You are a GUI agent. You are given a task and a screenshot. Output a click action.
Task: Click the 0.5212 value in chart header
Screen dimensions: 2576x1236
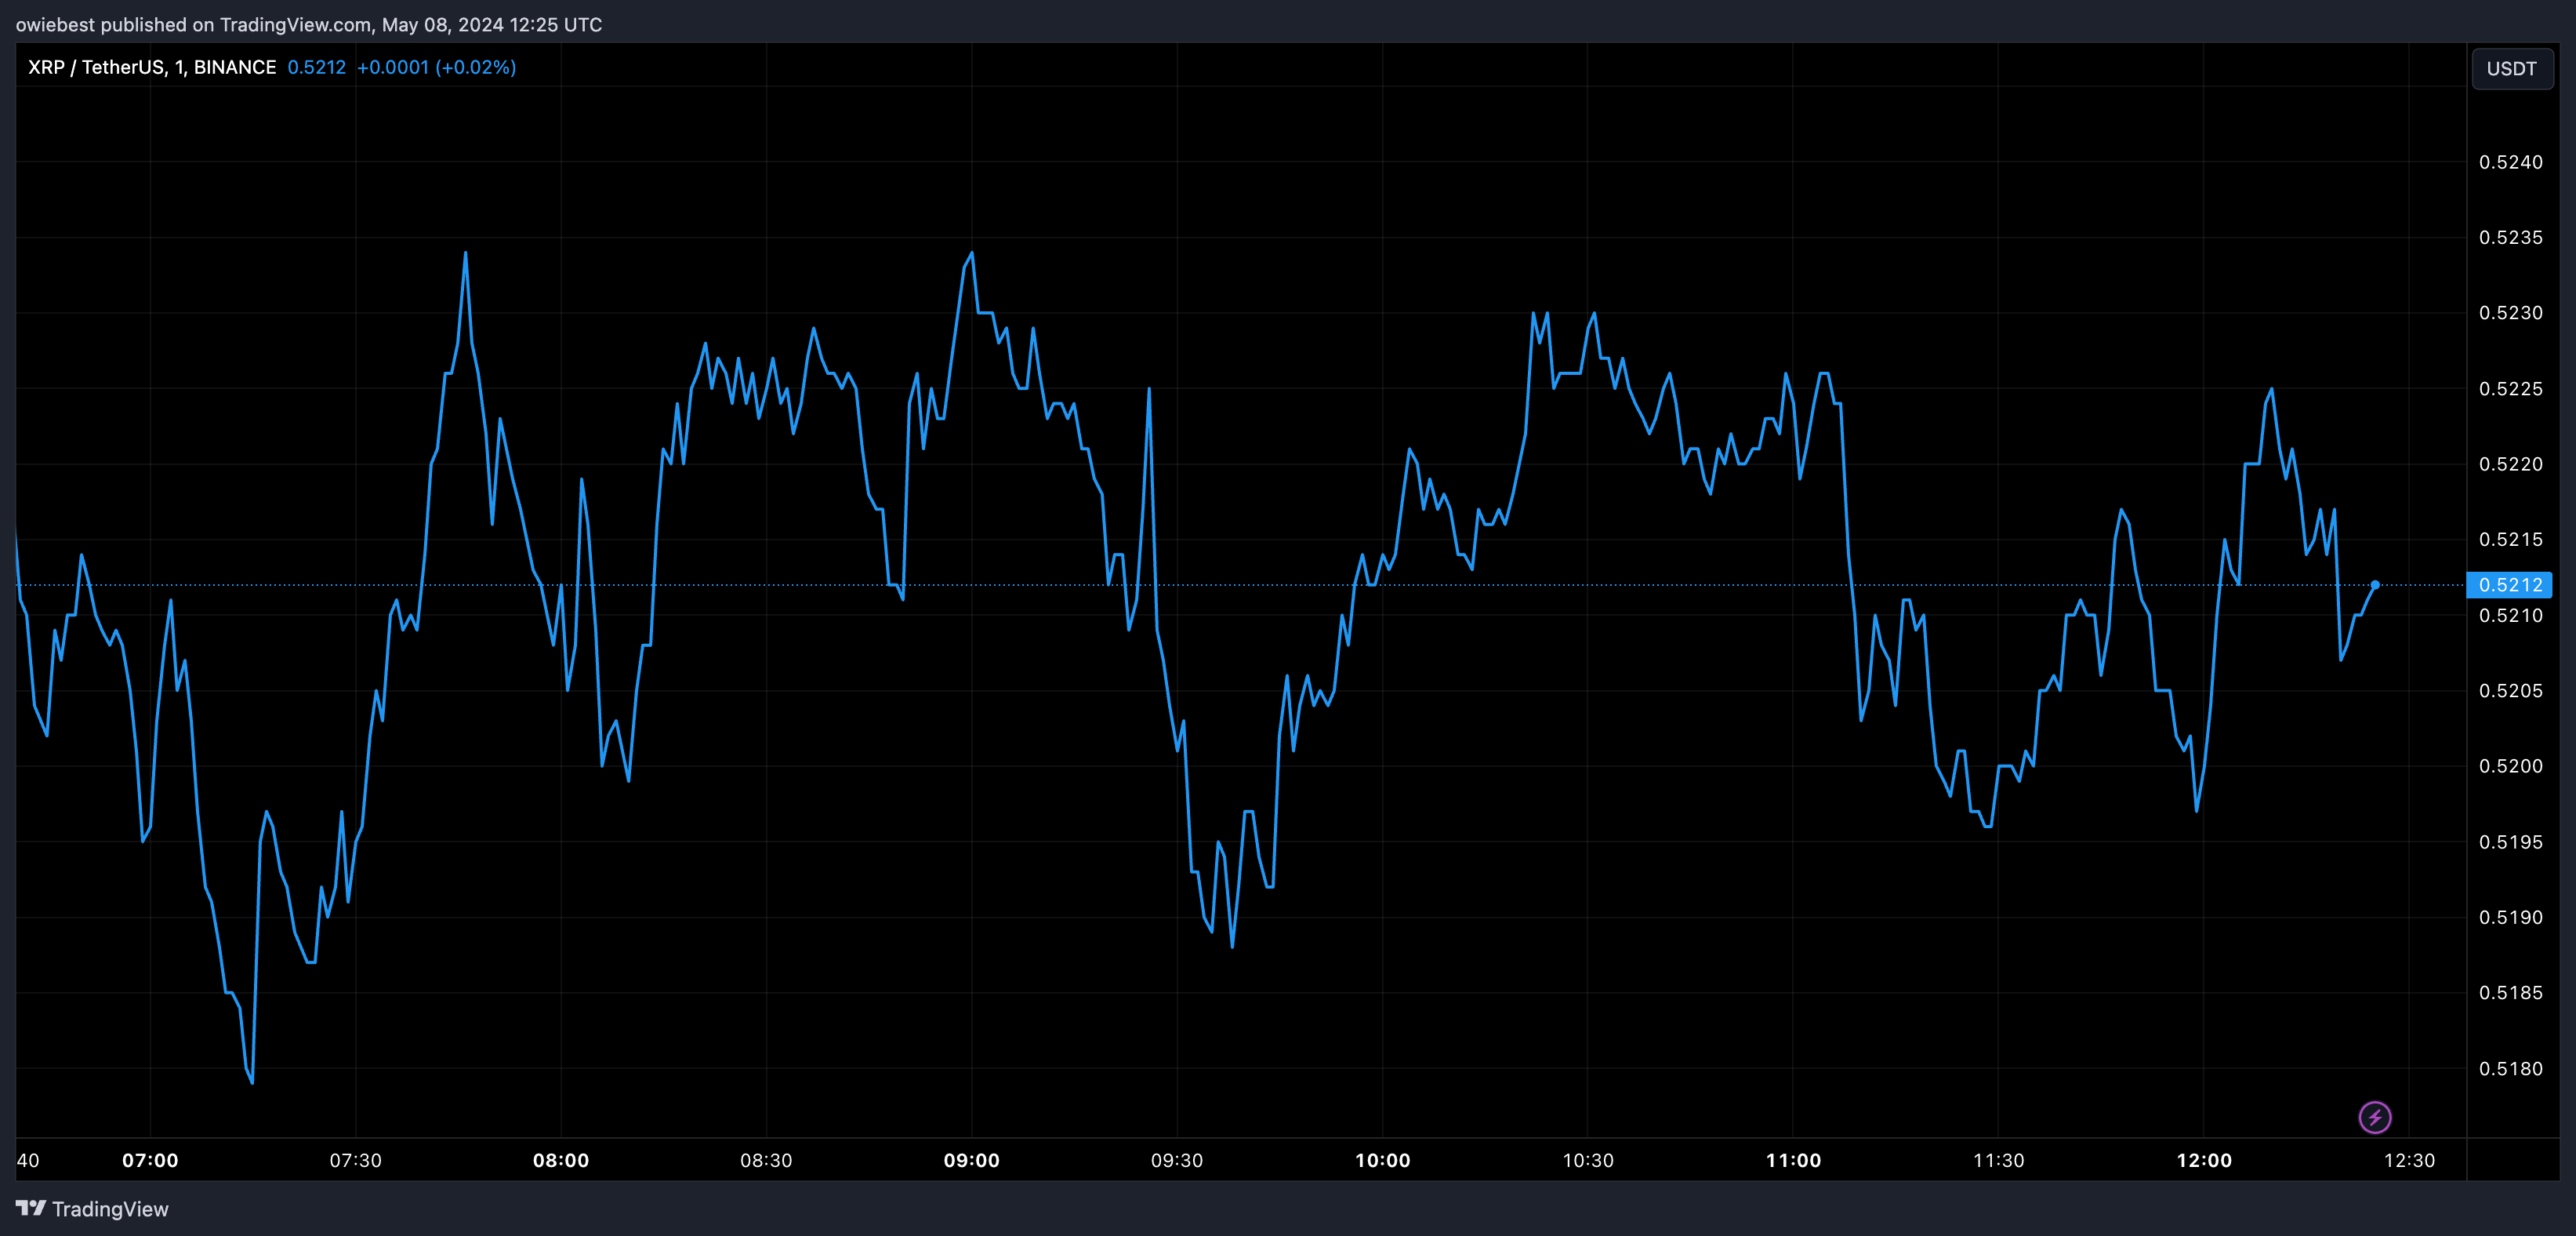pyautogui.click(x=316, y=67)
